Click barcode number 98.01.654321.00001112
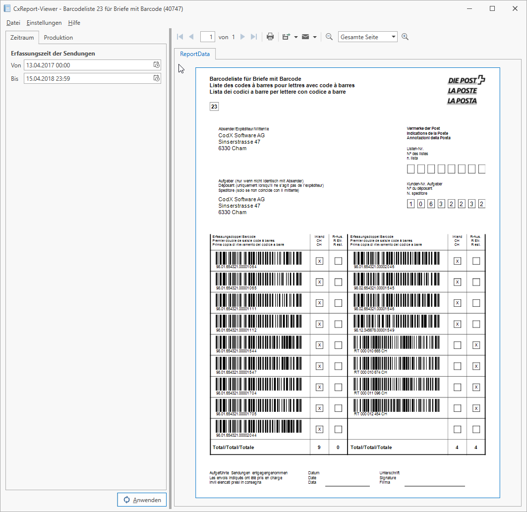This screenshot has width=527, height=512. point(236,330)
